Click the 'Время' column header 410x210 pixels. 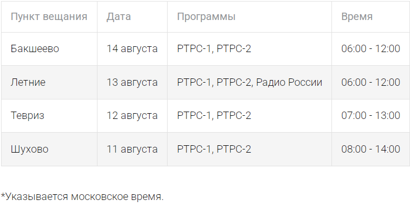[371, 17]
